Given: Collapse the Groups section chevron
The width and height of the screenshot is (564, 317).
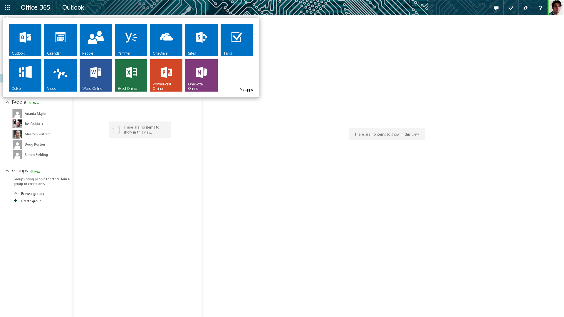Looking at the screenshot, I should click(x=7, y=171).
